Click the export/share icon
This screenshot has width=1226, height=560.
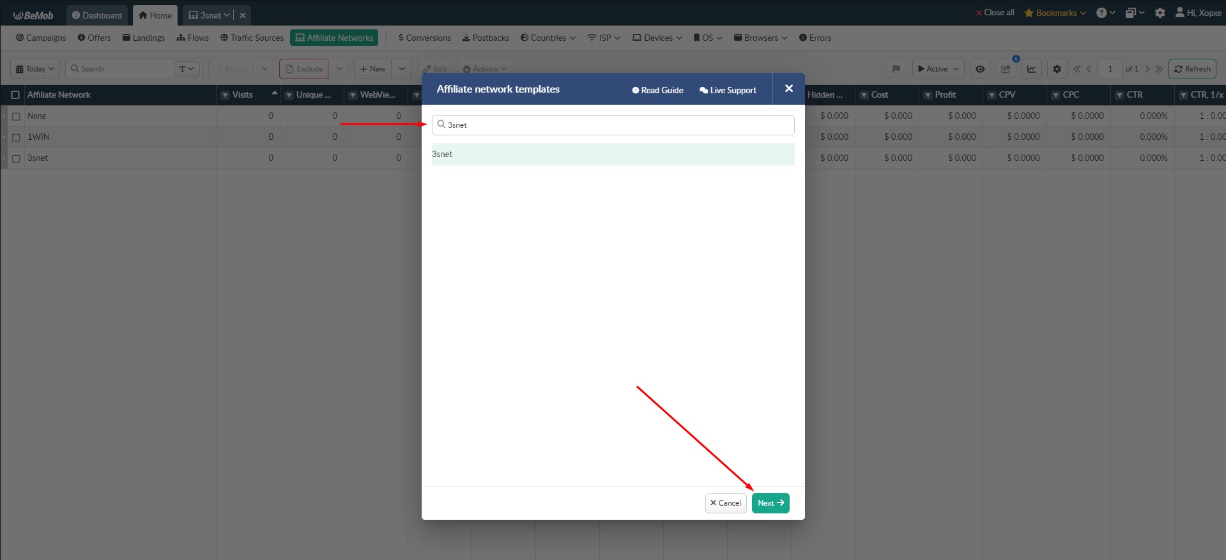coord(1006,69)
